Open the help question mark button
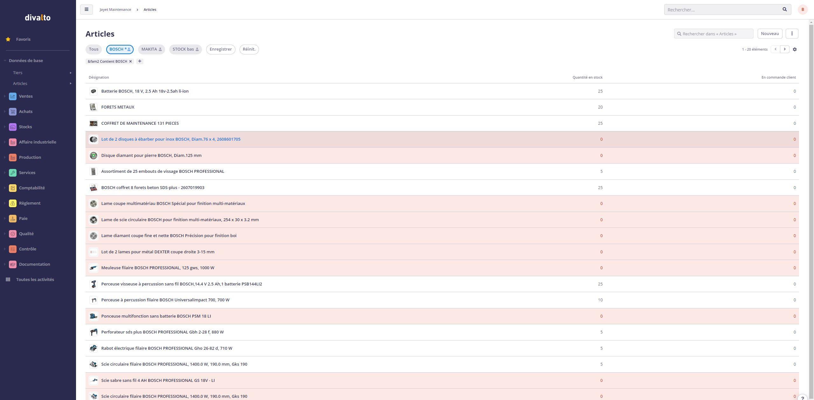Image resolution: width=814 pixels, height=400 pixels. coord(803,398)
